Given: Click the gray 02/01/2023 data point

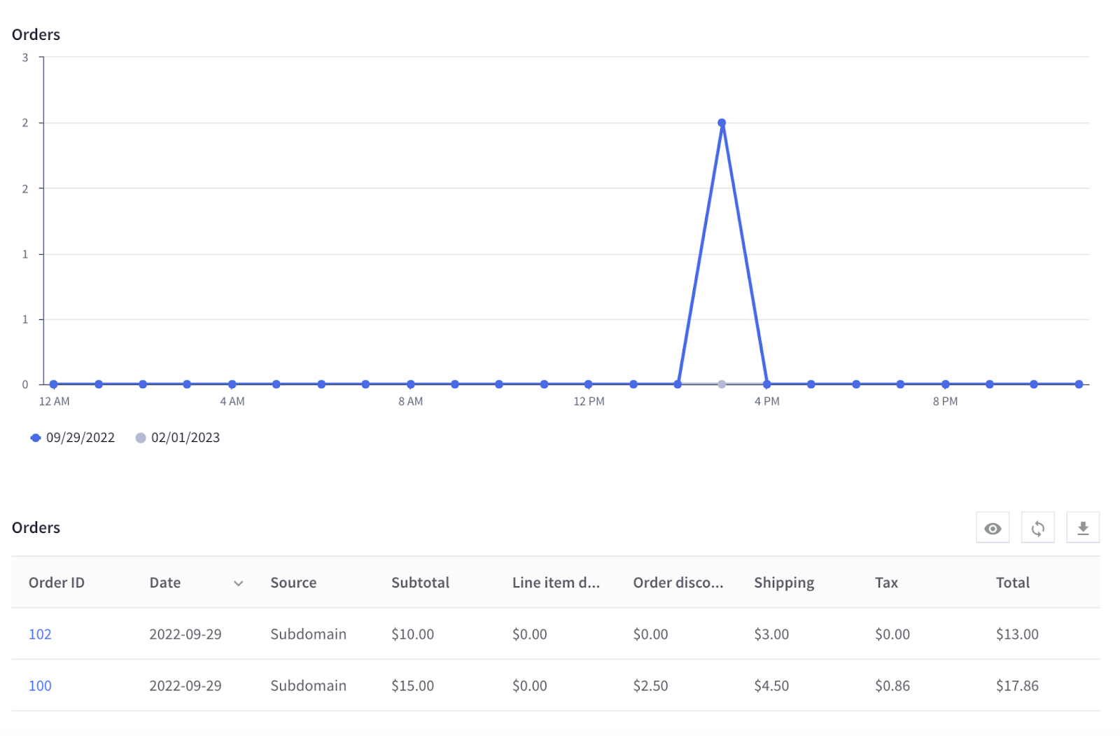Looking at the screenshot, I should [x=722, y=384].
